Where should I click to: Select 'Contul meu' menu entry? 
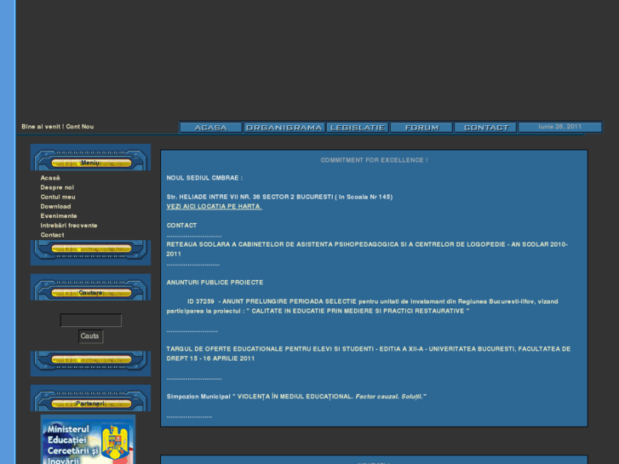pos(58,197)
